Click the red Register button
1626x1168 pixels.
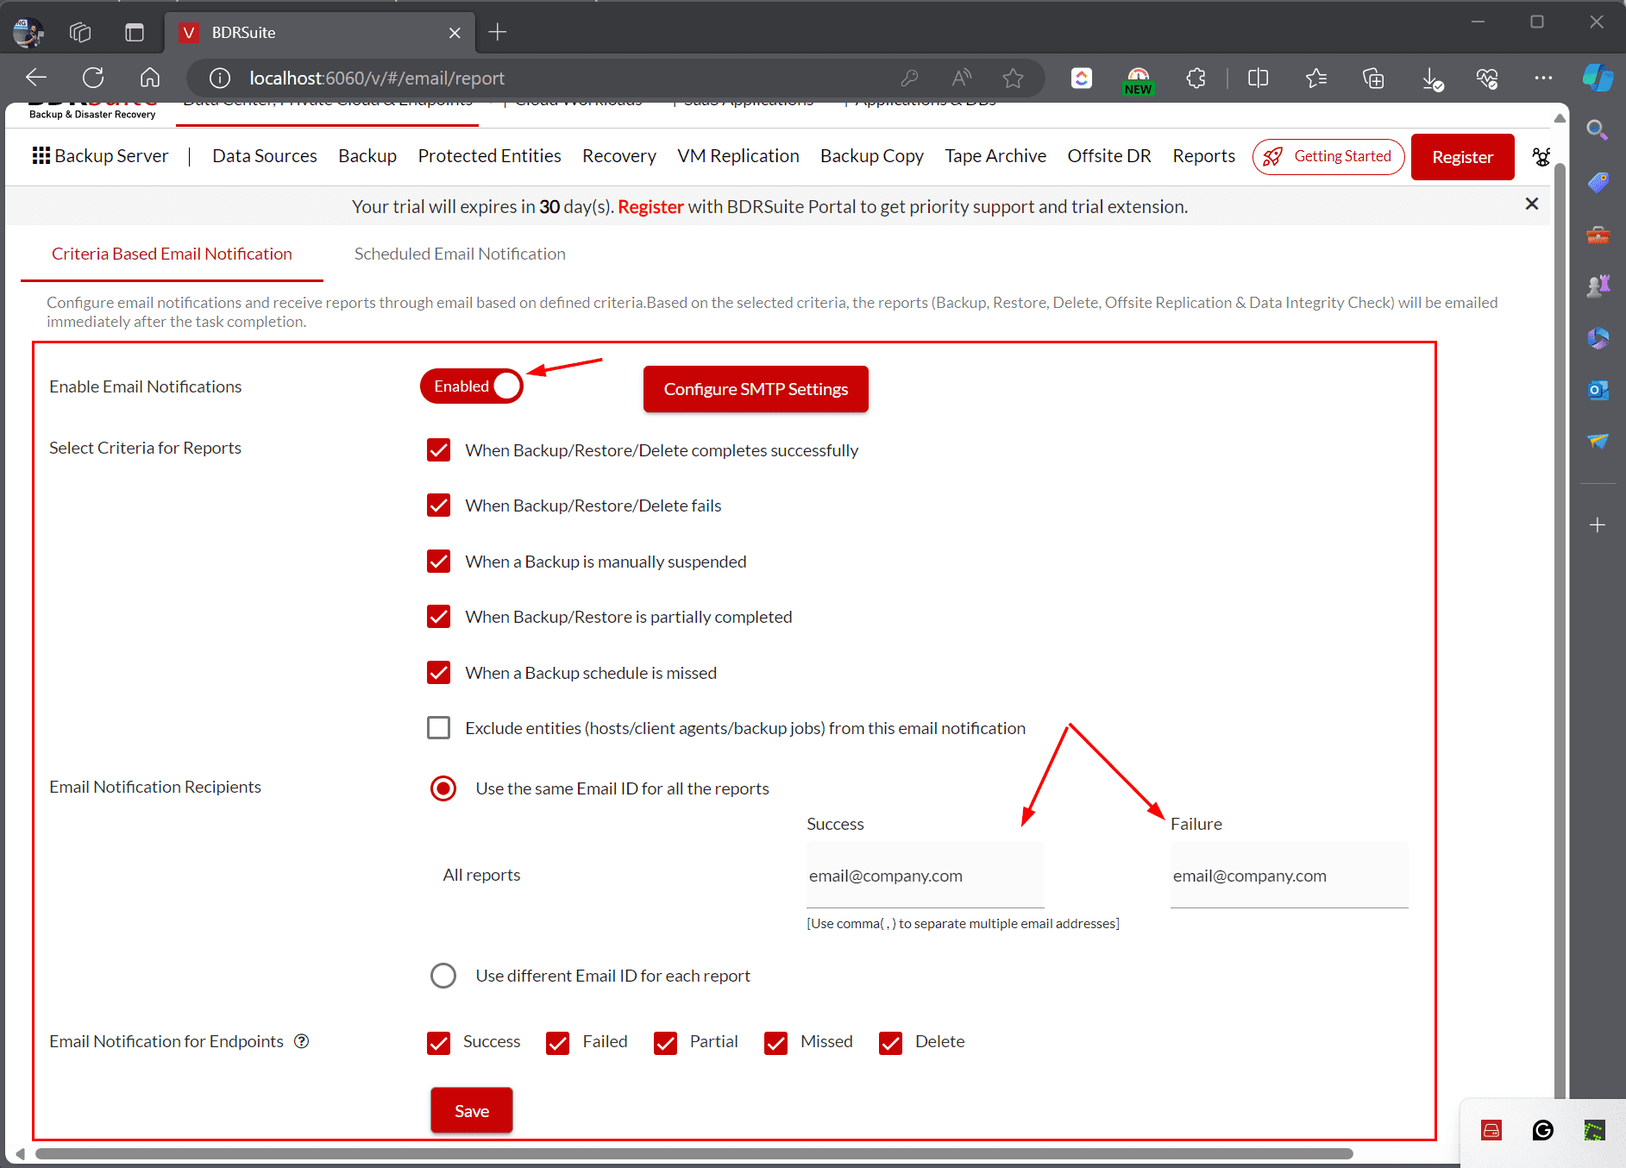[x=1463, y=157]
